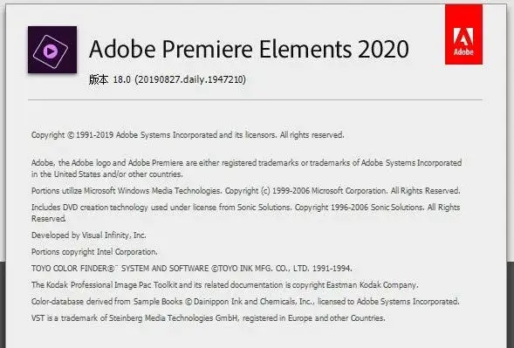The height and width of the screenshot is (348, 514).
Task: Select the TOYO COLOR FINDER line
Action: point(192,269)
